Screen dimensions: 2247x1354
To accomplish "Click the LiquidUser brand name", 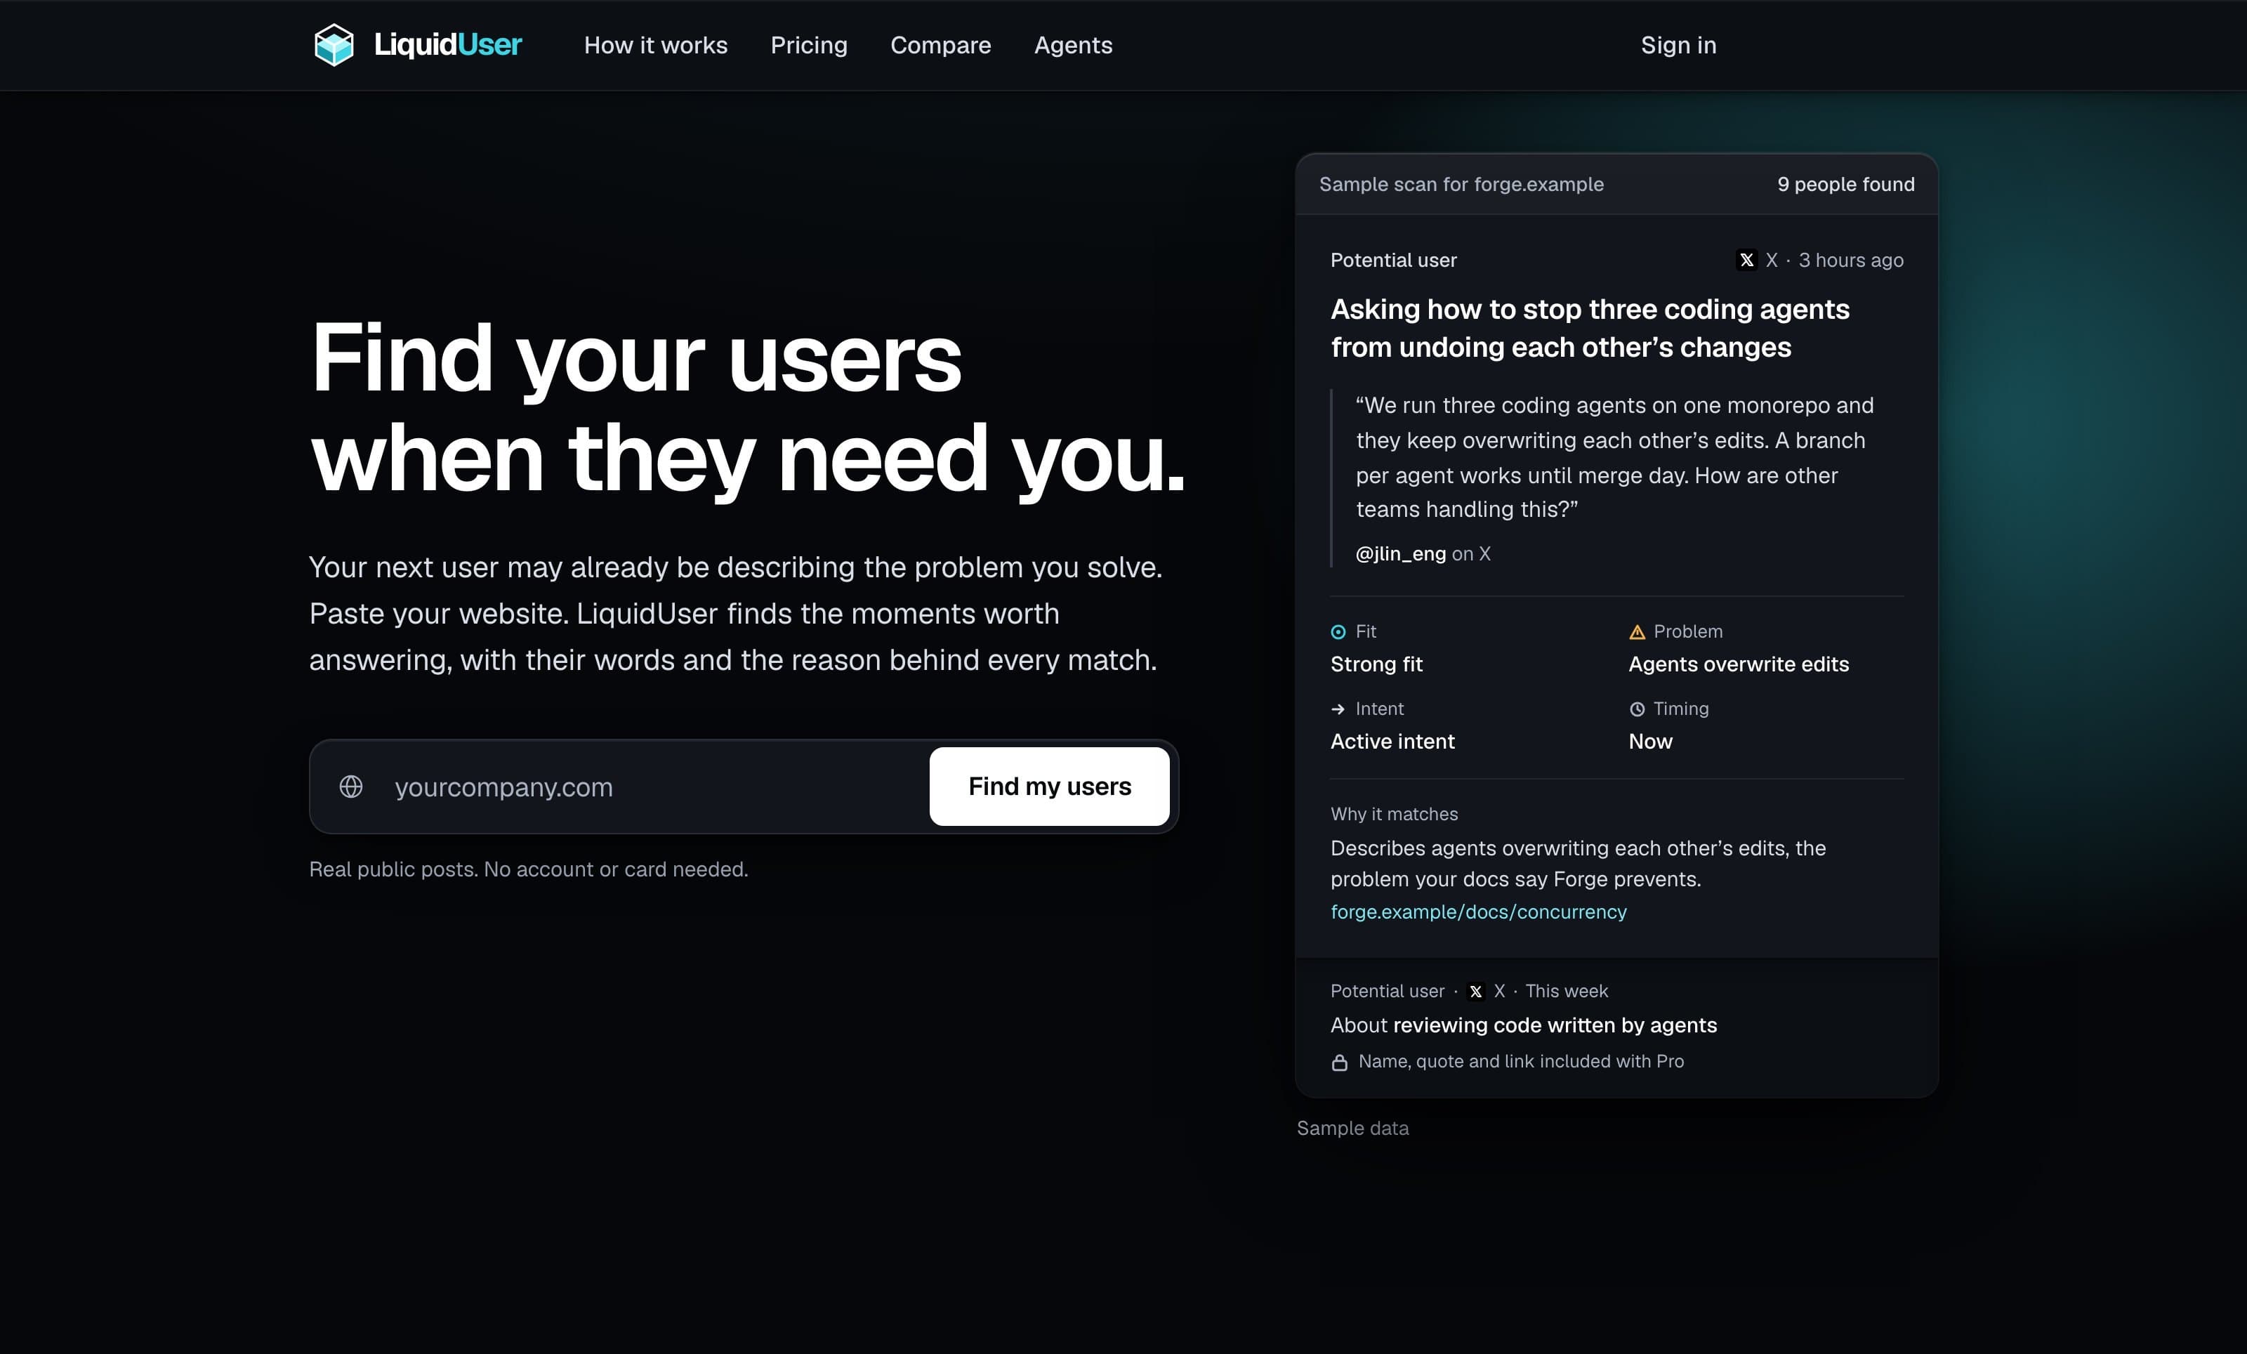I will click(x=448, y=45).
